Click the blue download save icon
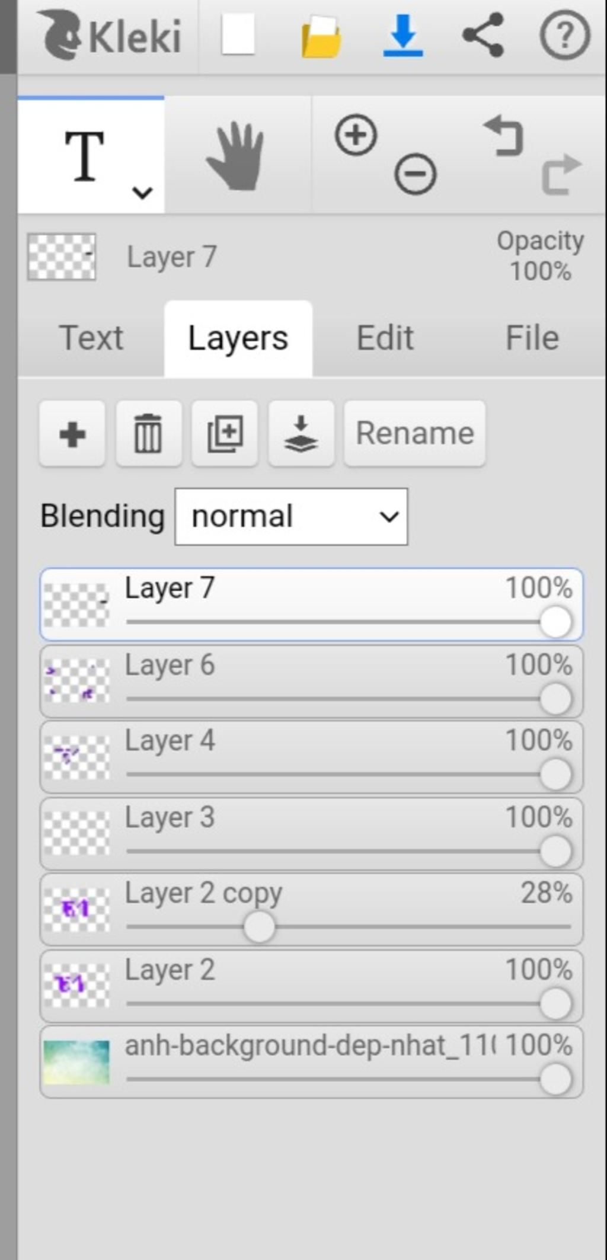Screen dimensions: 607x1260 point(403,36)
